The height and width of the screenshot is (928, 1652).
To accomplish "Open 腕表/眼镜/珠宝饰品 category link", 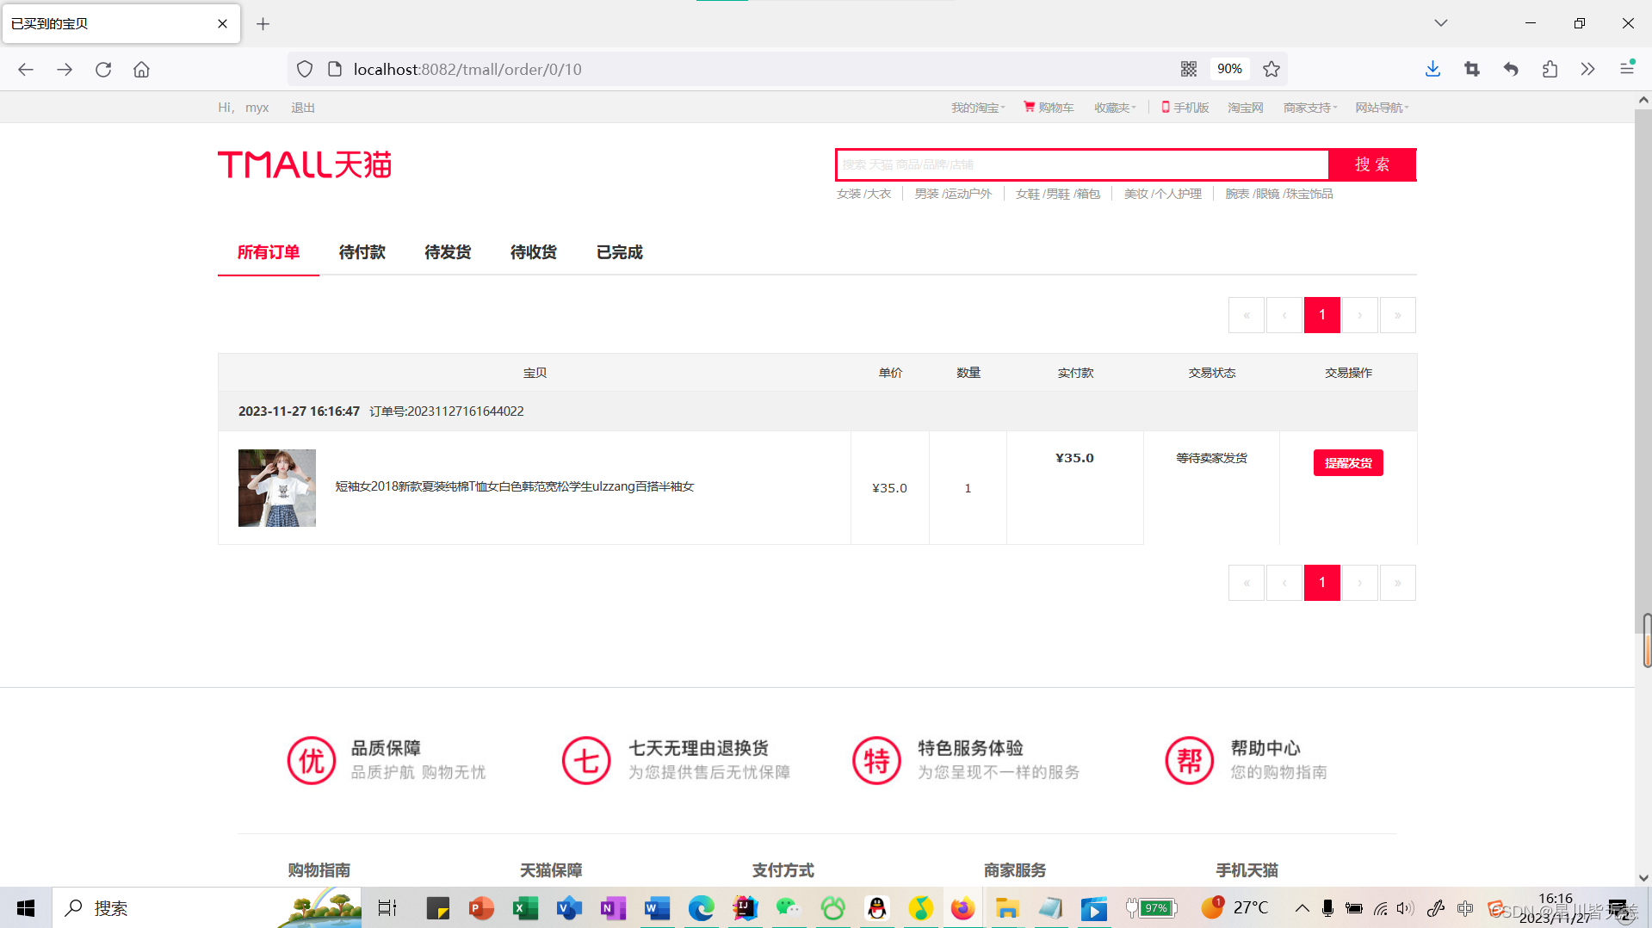I will click(x=1279, y=194).
